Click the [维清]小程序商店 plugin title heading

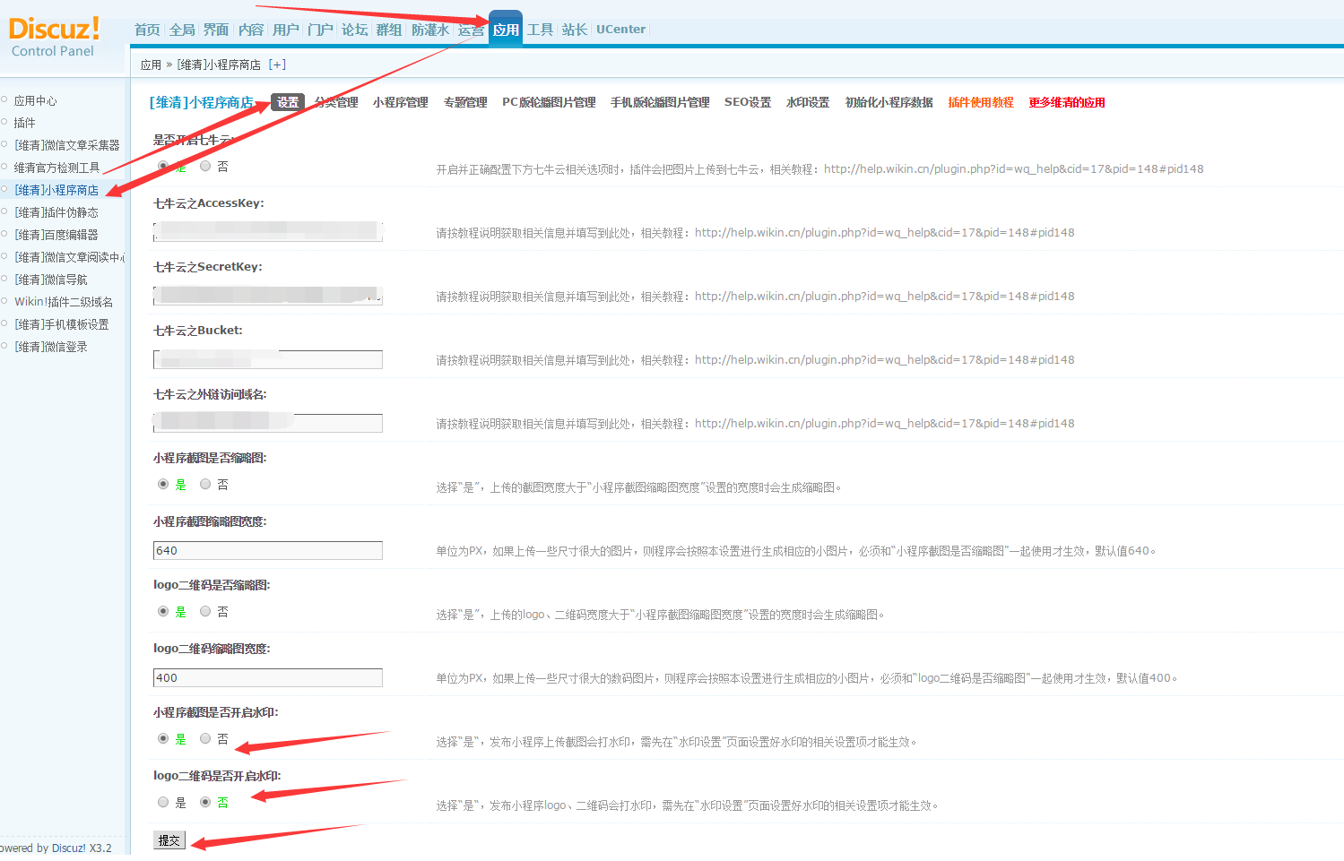(202, 102)
